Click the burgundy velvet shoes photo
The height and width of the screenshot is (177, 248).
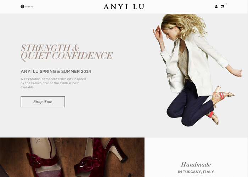click(x=72, y=157)
